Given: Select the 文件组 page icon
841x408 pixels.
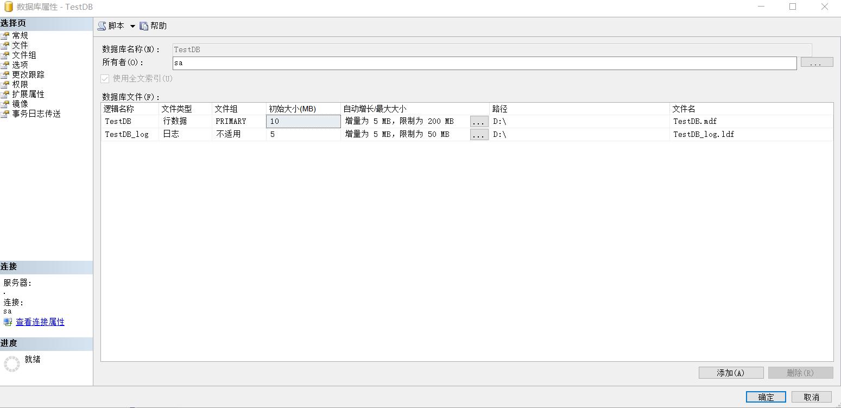Looking at the screenshot, I should (23, 54).
